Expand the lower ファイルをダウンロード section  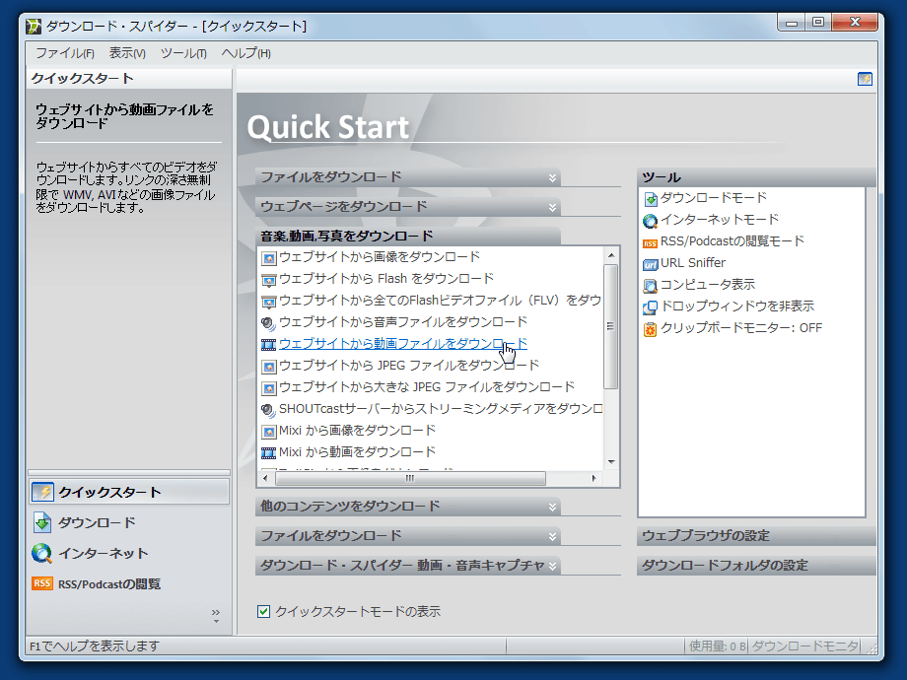(x=408, y=536)
